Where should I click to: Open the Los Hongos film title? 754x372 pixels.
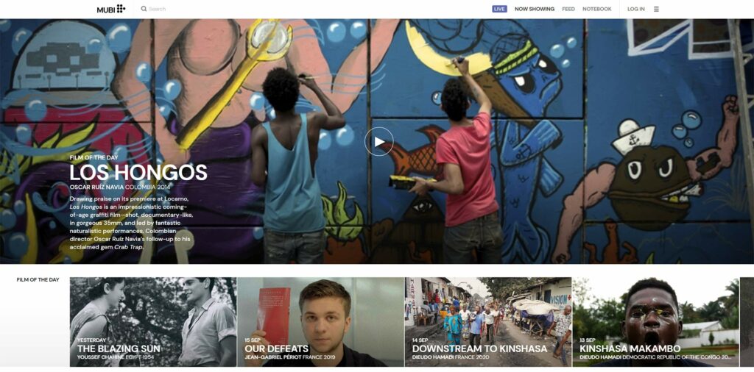(138, 172)
